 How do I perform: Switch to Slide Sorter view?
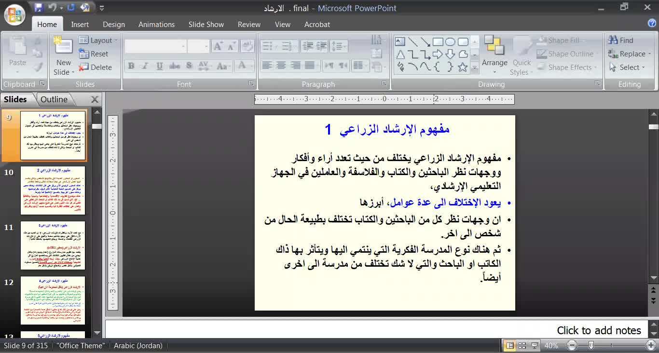click(x=522, y=345)
